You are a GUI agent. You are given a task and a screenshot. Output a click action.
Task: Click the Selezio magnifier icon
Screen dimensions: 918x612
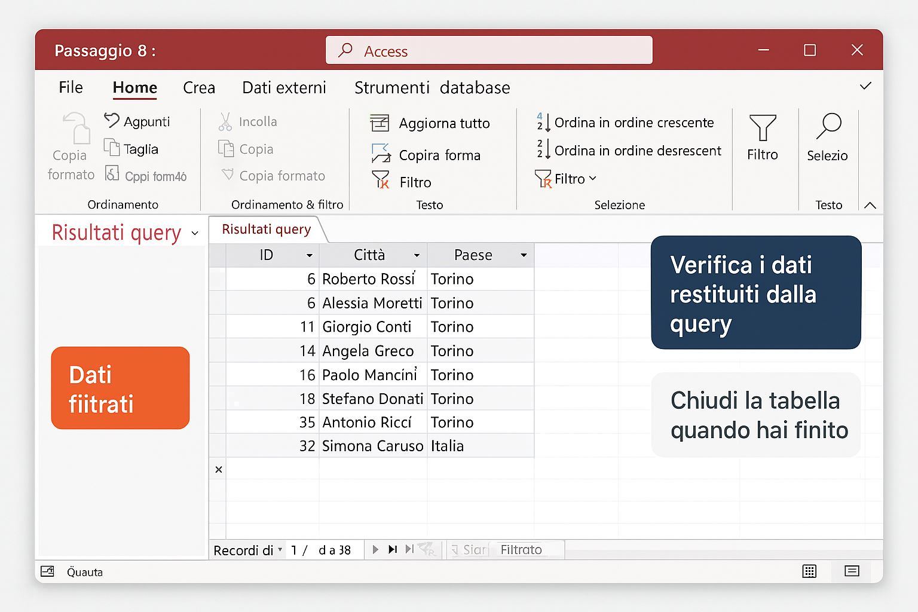click(x=828, y=127)
